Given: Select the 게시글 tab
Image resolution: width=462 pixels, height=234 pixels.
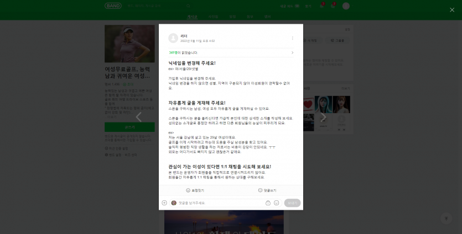Looking at the screenshot, I should [192, 17].
